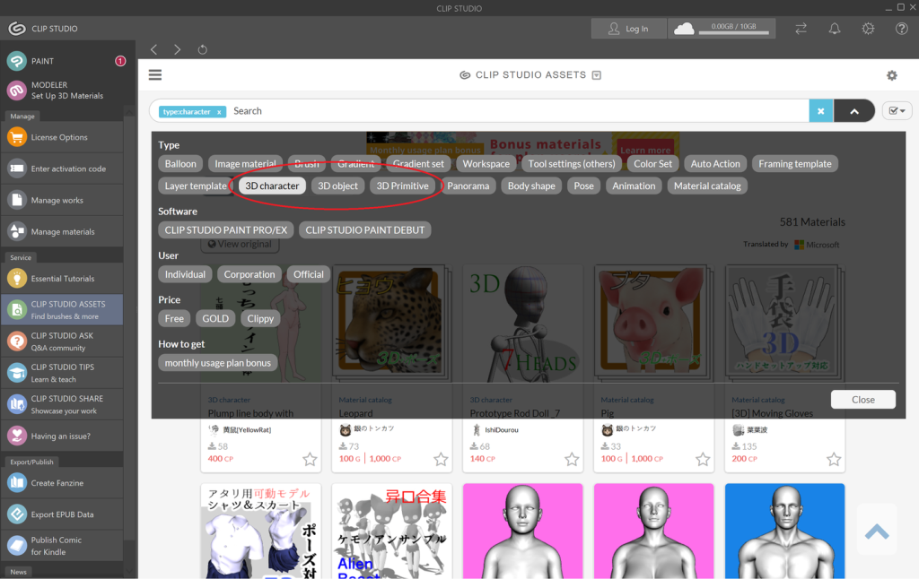Image resolution: width=919 pixels, height=579 pixels.
Task: Open the top bar settings gear
Action: (868, 28)
